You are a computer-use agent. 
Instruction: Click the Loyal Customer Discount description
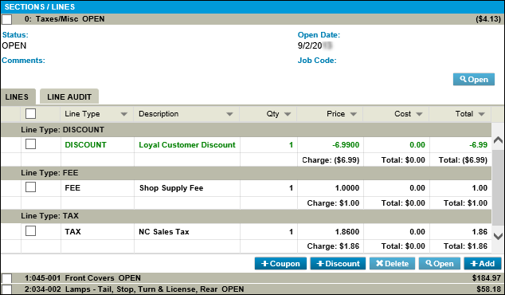(x=187, y=145)
